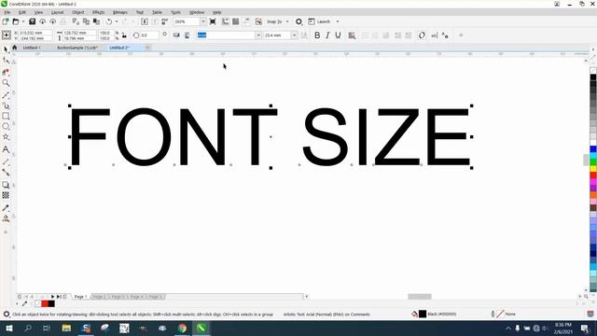Viewport: 597px width, 336px height.
Task: Pick the red swatch in palette
Action: pos(593,175)
